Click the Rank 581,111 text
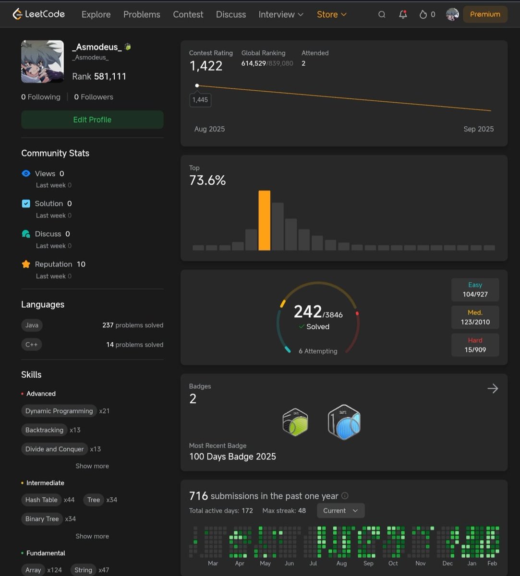 99,76
